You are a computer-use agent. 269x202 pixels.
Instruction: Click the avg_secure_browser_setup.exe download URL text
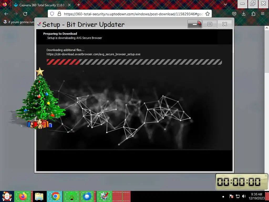coord(94,54)
